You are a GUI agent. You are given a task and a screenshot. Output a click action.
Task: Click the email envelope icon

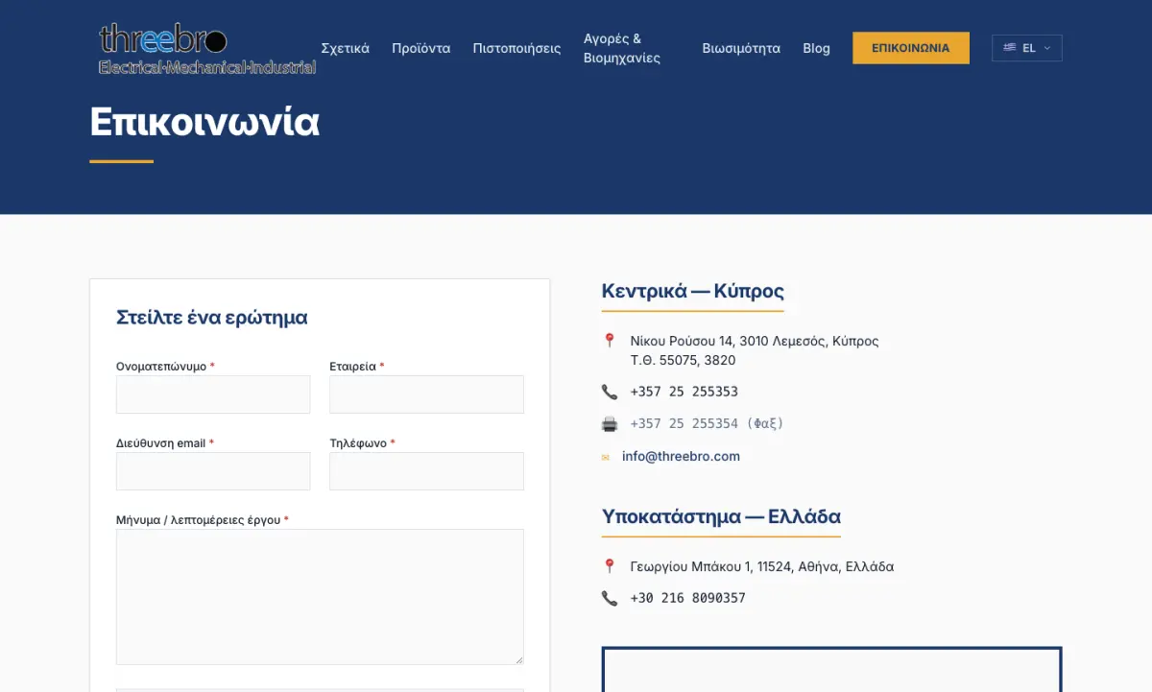[x=606, y=457]
